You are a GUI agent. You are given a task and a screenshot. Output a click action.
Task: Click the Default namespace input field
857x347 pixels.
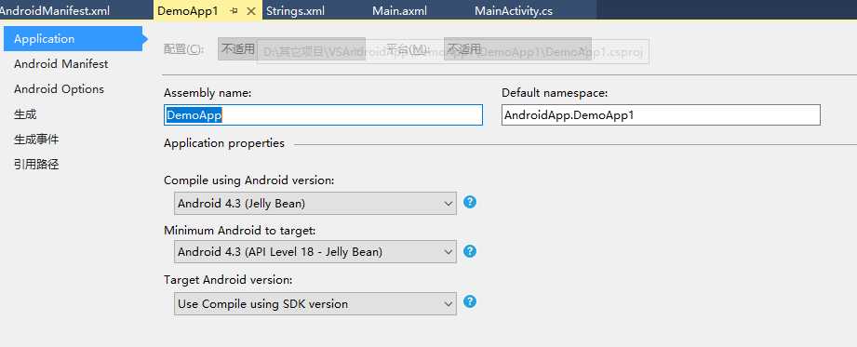click(x=661, y=115)
